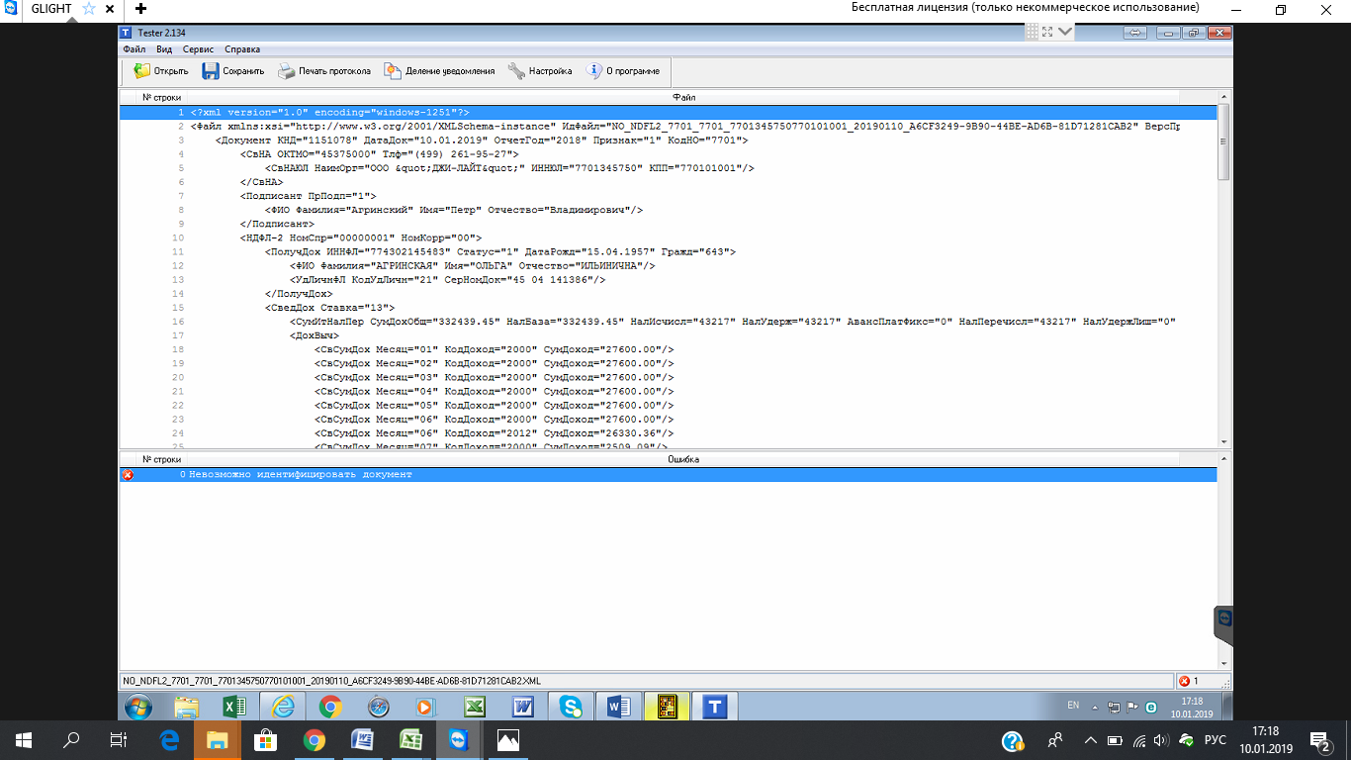
Task: Select the line with Документ КНД="1151078"
Action: [668, 141]
